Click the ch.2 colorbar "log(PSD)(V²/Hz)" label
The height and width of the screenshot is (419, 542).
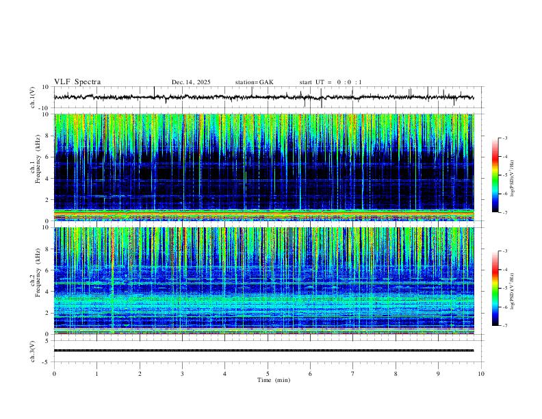tap(512, 291)
